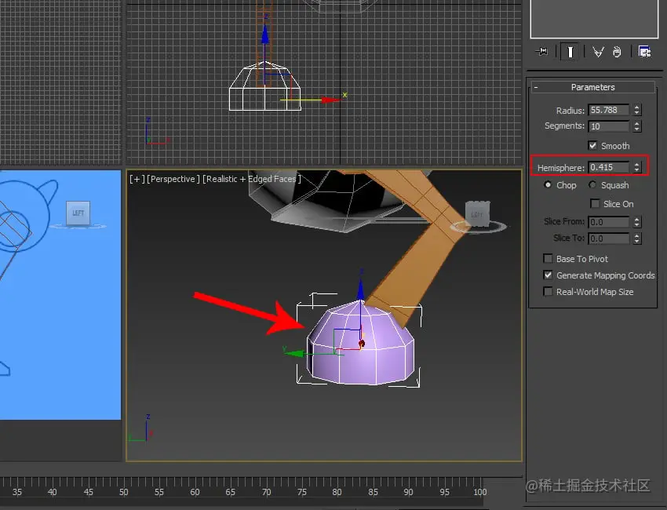Select the Squash radio button

[592, 184]
